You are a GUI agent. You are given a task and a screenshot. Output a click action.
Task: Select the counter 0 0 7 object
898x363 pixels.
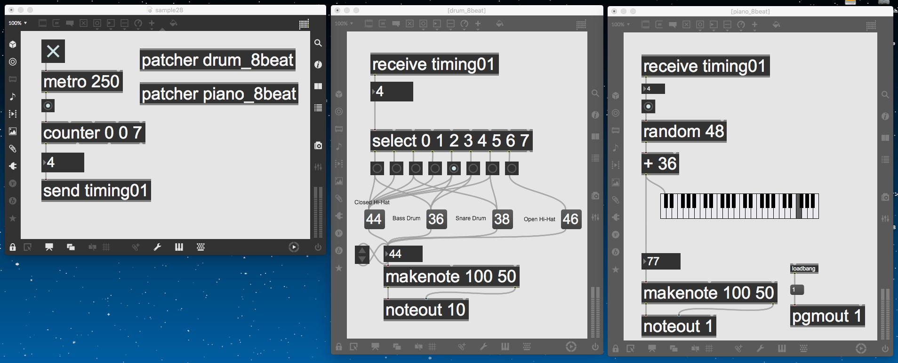(x=93, y=133)
